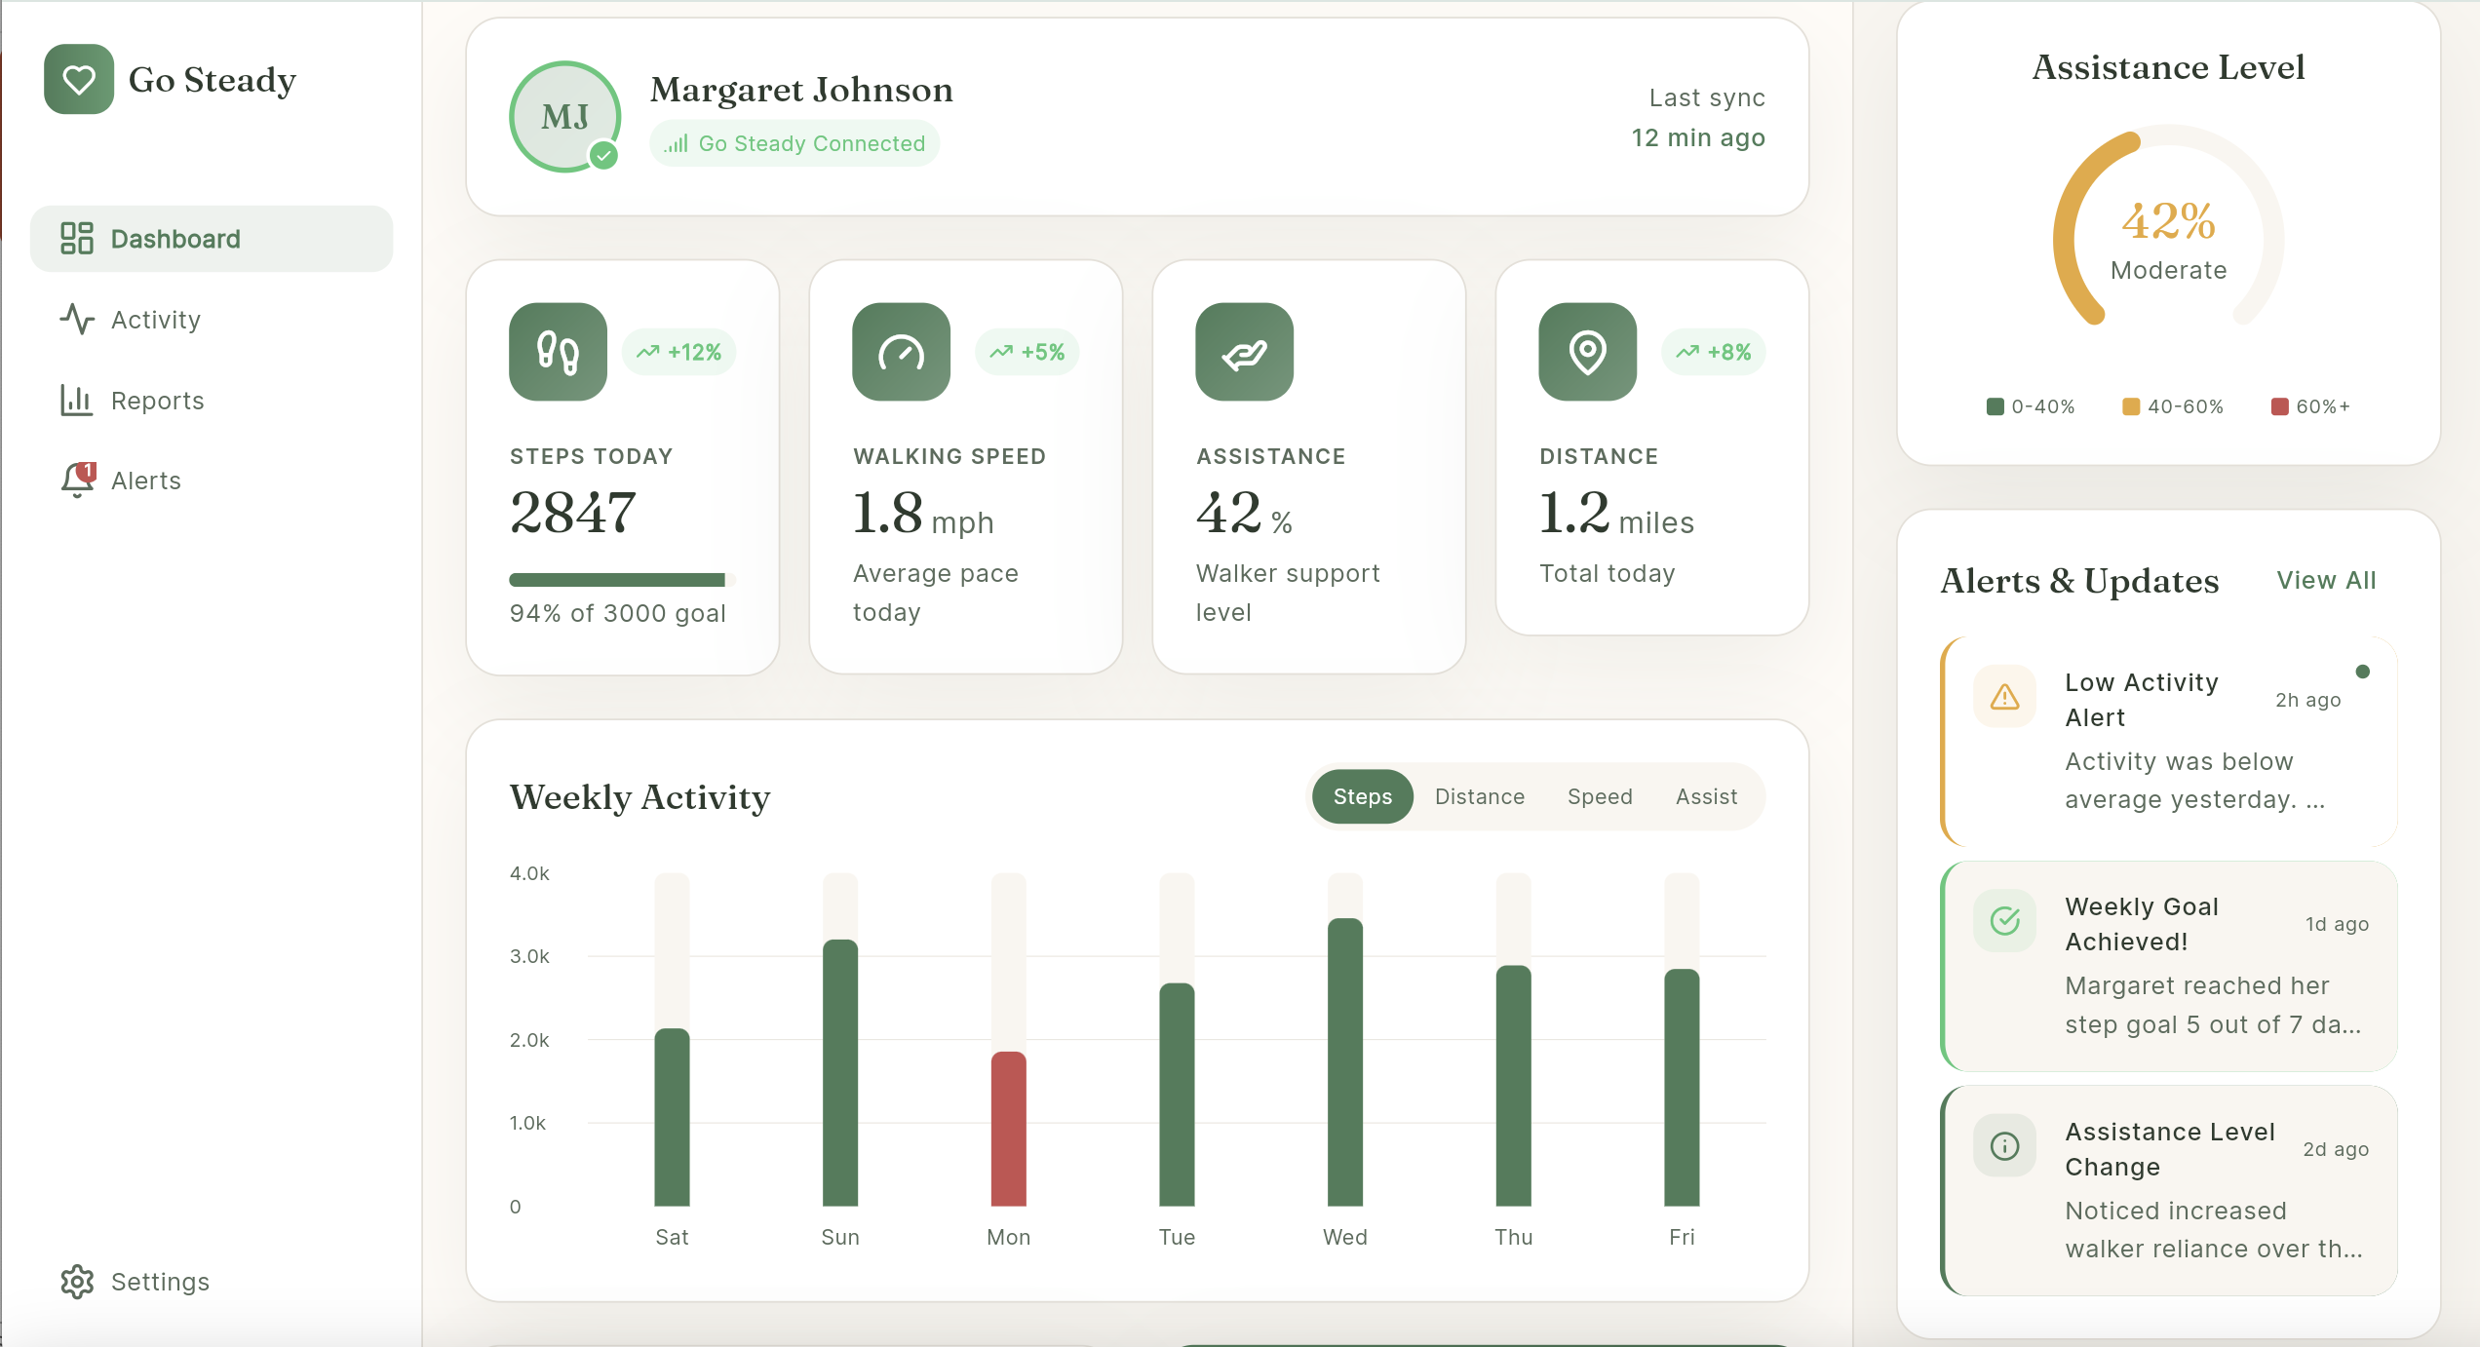Toggle the 40-60% legend item
Viewport: 2480px width, 1347px height.
2170,406
